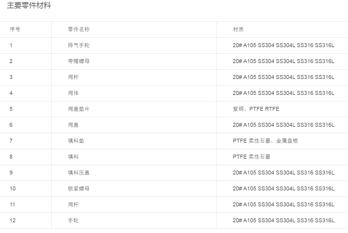Click the 材质 column header
Screen dimensions: 348x233
[238, 29]
